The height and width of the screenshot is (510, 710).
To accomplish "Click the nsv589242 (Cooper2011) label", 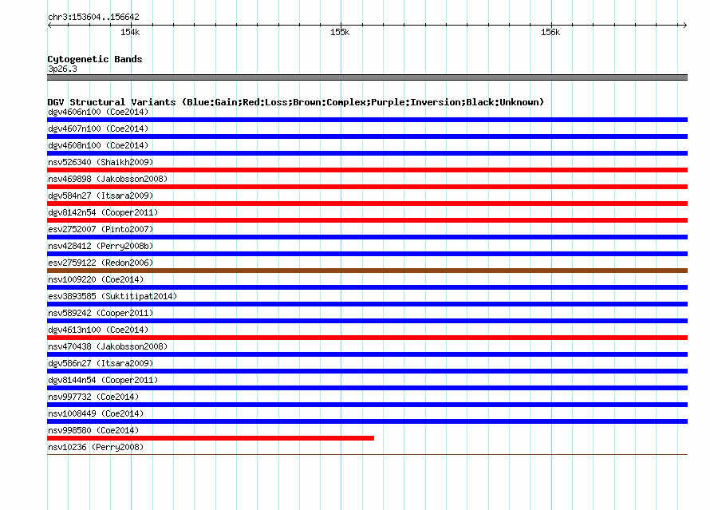I will coord(101,313).
